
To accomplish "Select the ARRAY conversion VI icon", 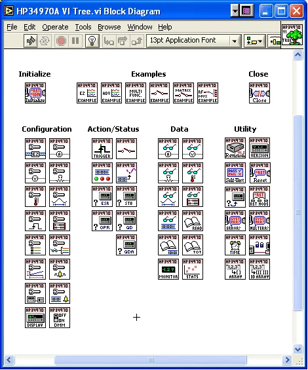I will pos(235,269).
